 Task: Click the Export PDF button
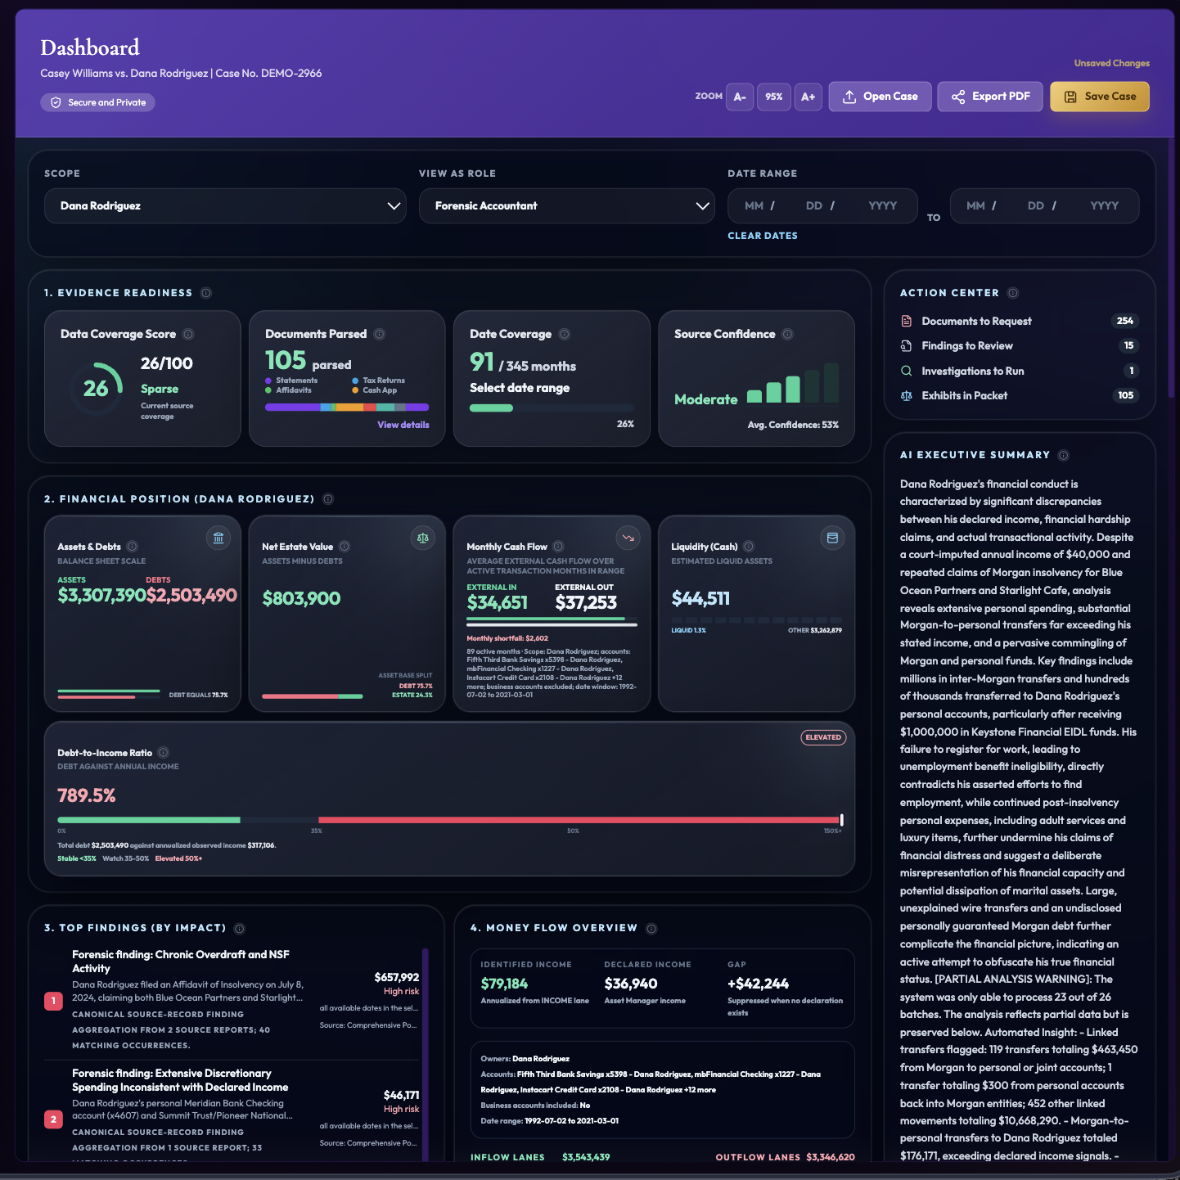990,97
